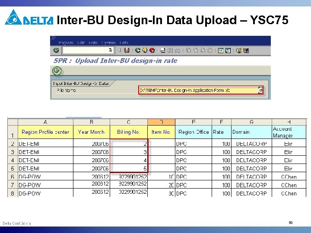Image resolution: width=311 pixels, height=233 pixels.
Task: Click the Billing No. cell containing 5
Action: (129, 168)
